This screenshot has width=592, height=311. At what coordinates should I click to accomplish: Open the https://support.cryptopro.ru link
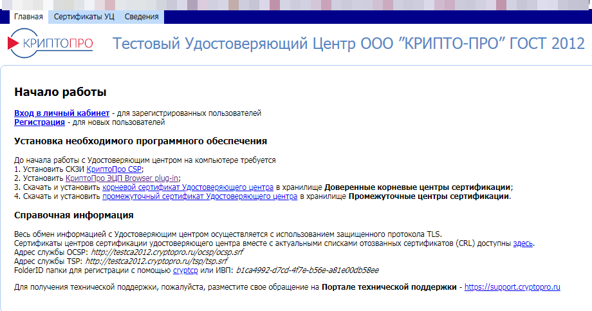click(x=512, y=287)
